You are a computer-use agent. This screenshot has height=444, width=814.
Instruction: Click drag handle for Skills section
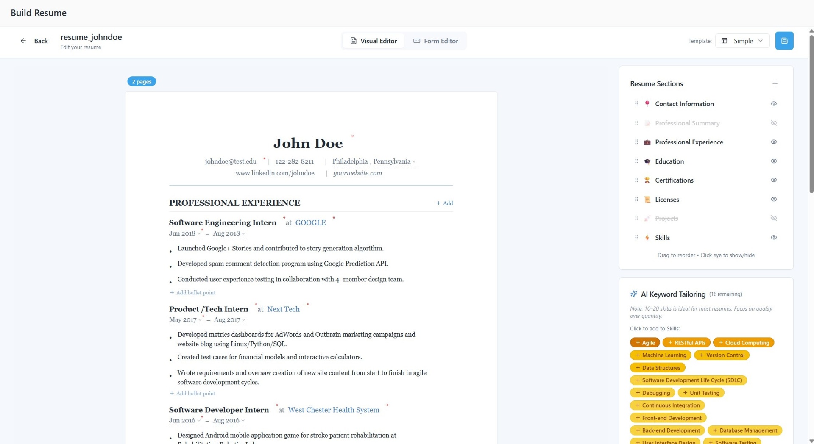(636, 237)
